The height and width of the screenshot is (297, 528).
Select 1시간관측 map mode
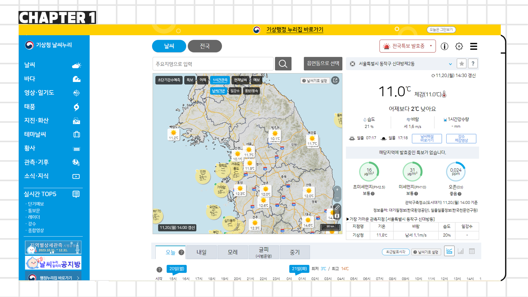220,80
